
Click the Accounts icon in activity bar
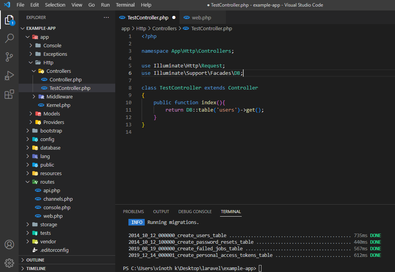9,244
